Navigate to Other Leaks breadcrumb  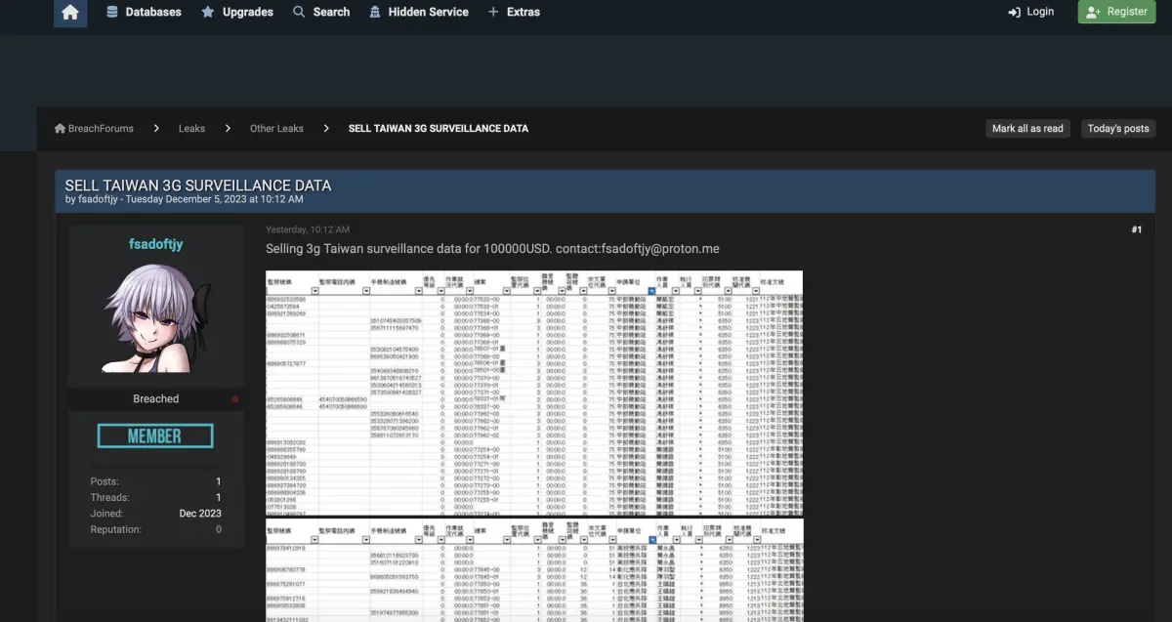point(276,129)
